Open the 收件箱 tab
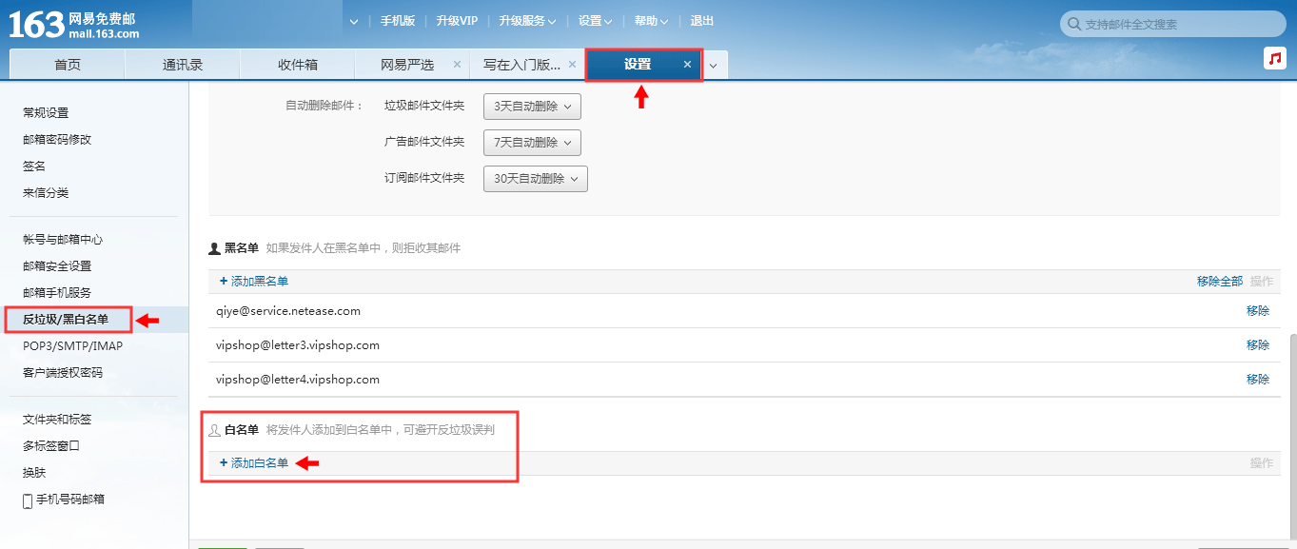The image size is (1297, 549). (298, 65)
